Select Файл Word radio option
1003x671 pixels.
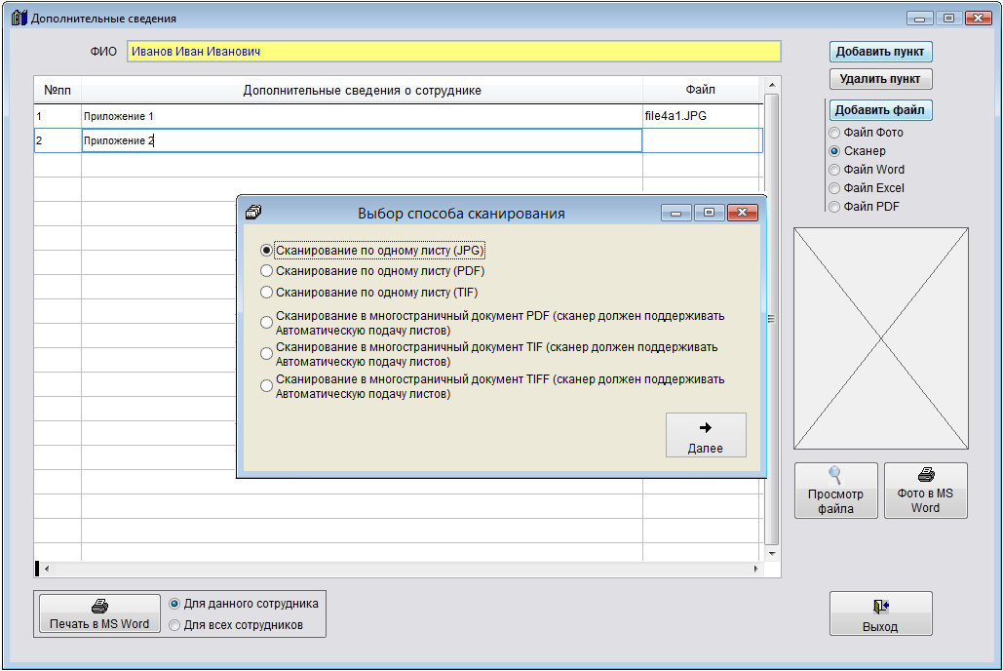pyautogui.click(x=833, y=170)
